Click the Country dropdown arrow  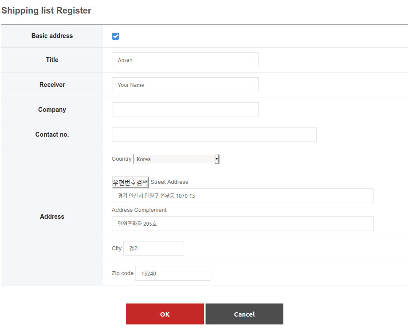click(217, 159)
